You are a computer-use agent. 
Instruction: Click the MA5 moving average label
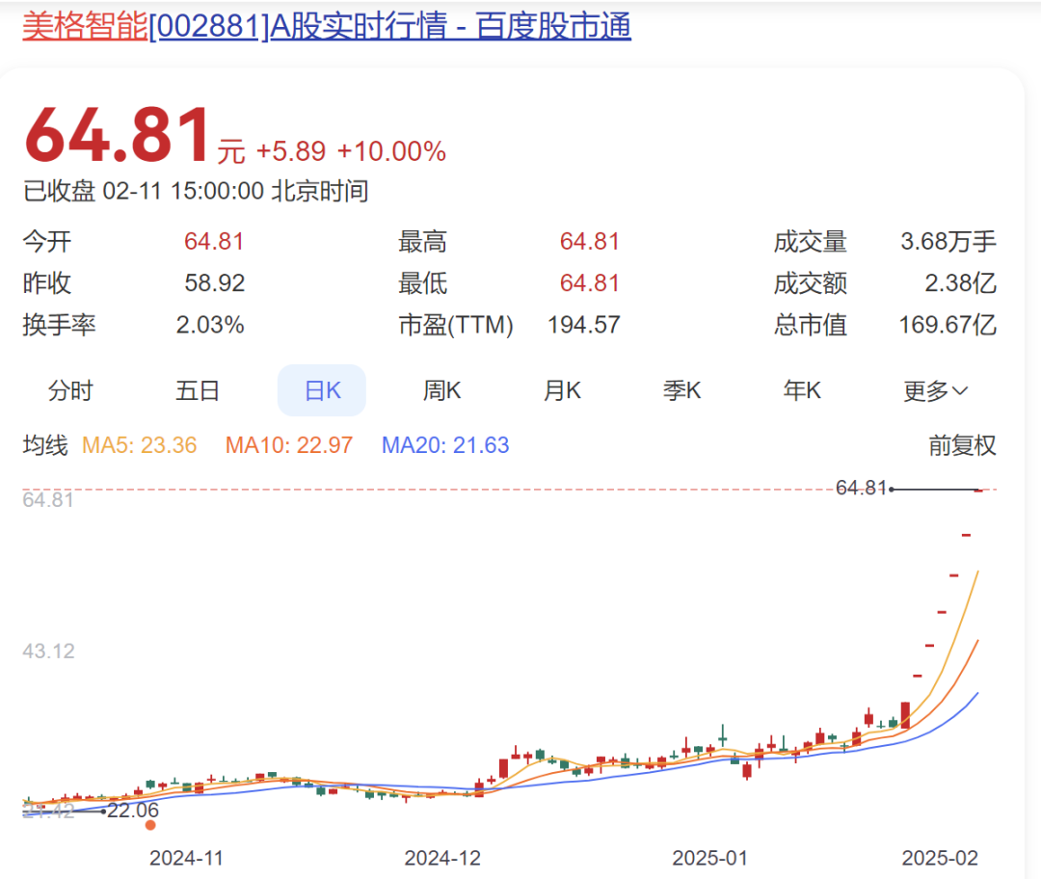tap(140, 445)
